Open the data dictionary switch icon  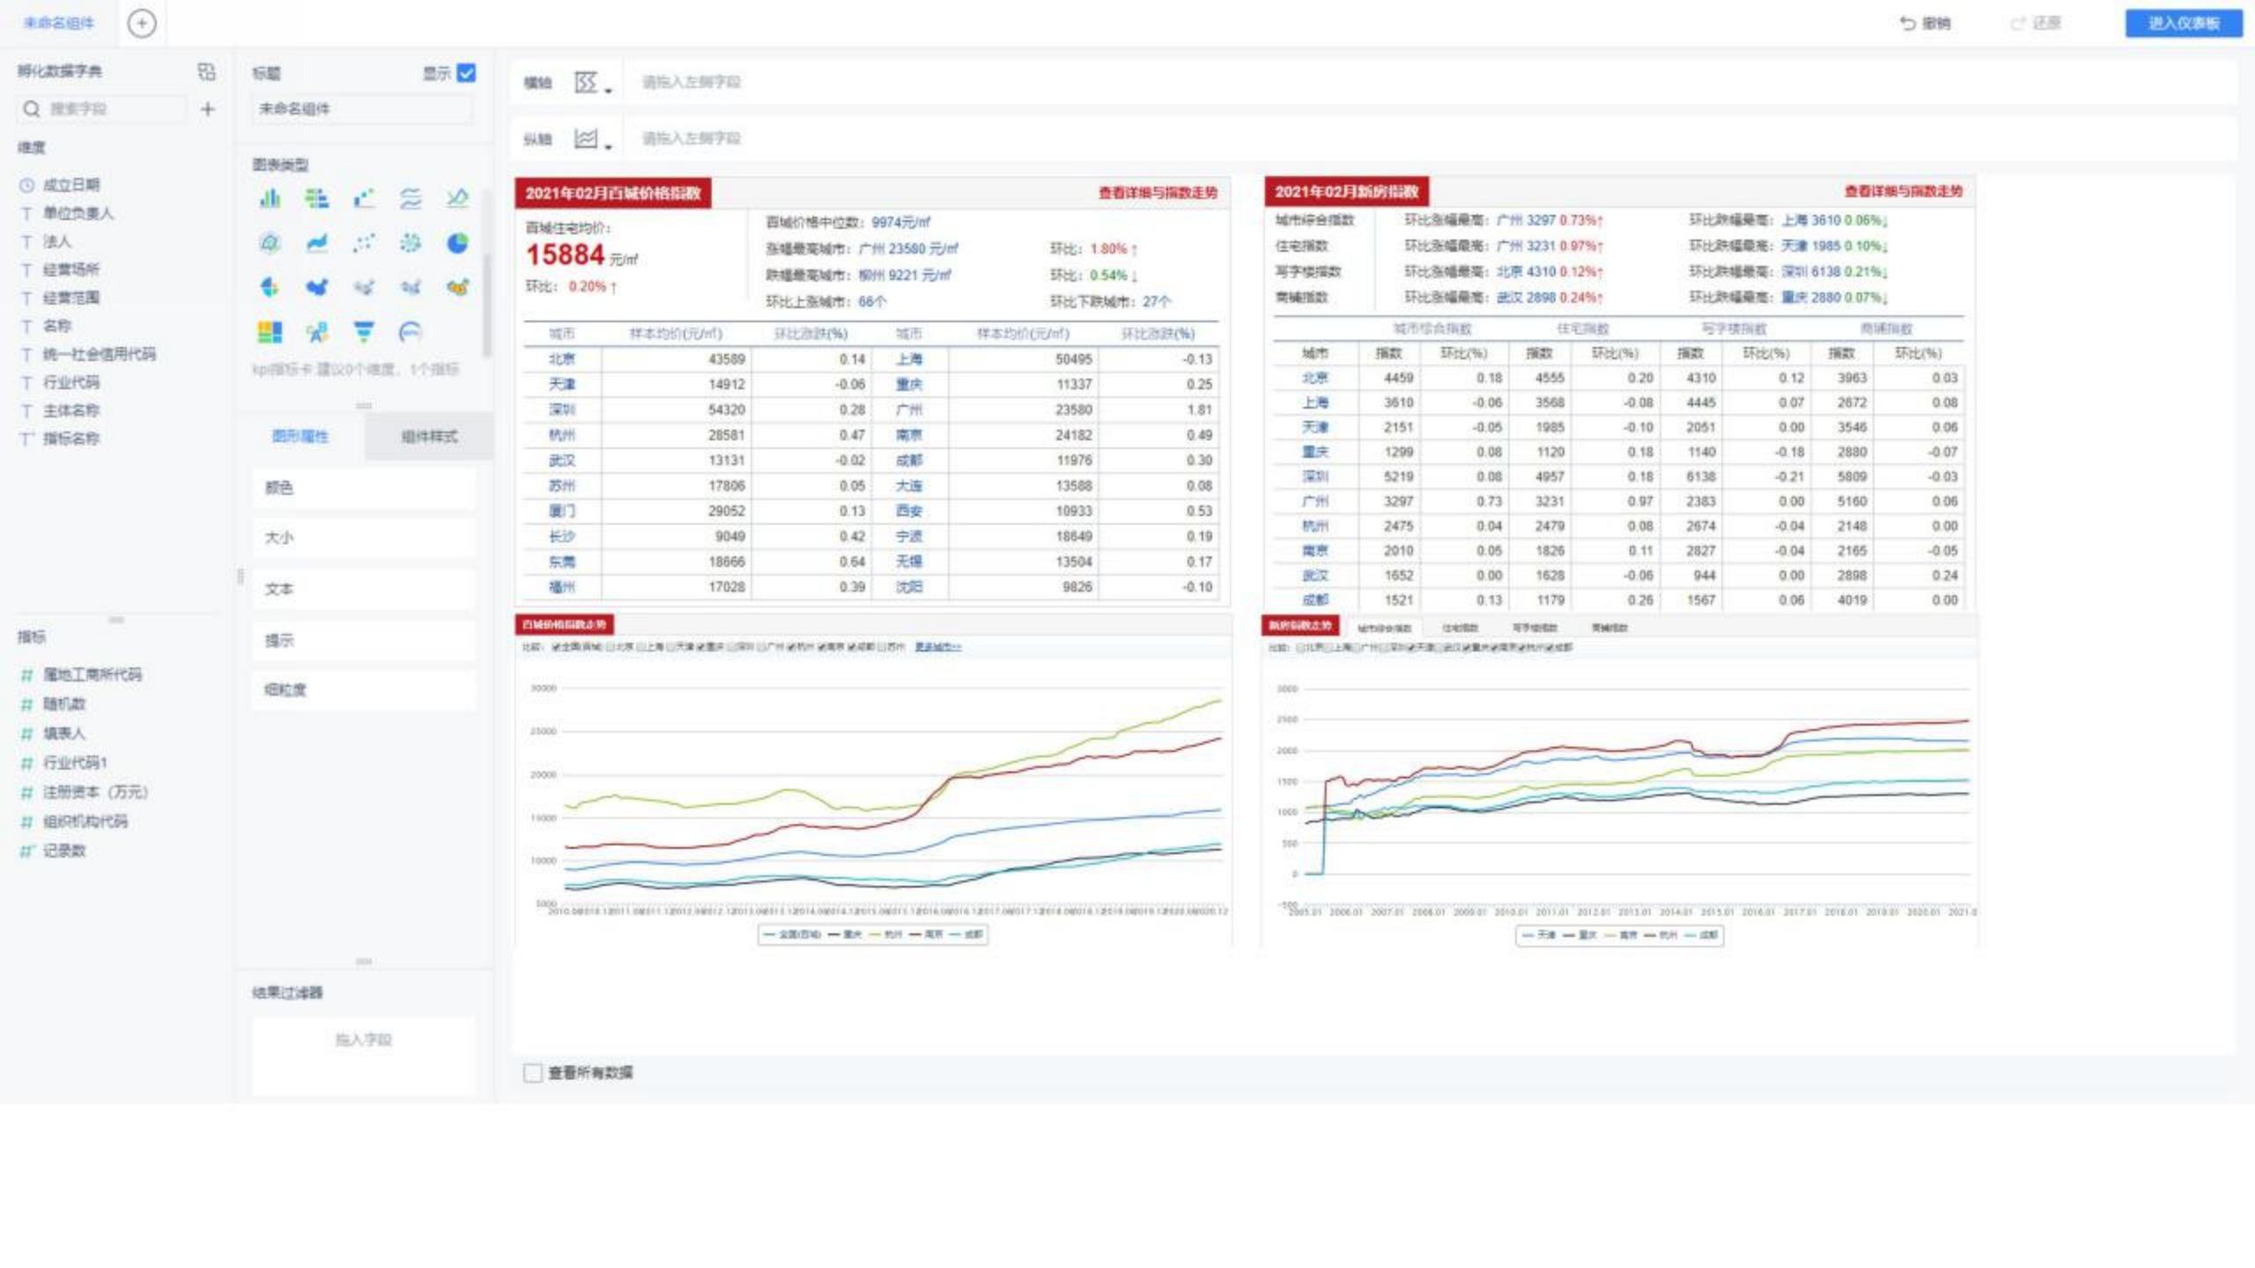pos(206,71)
